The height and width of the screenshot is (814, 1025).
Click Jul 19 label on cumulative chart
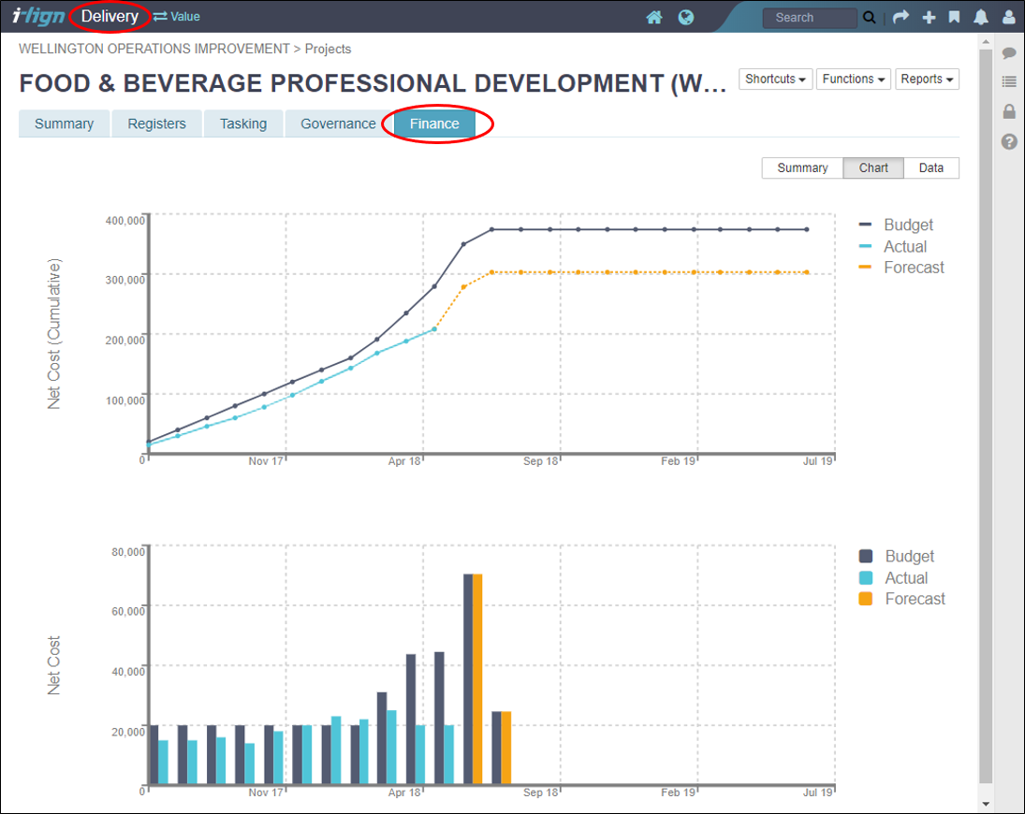818,461
